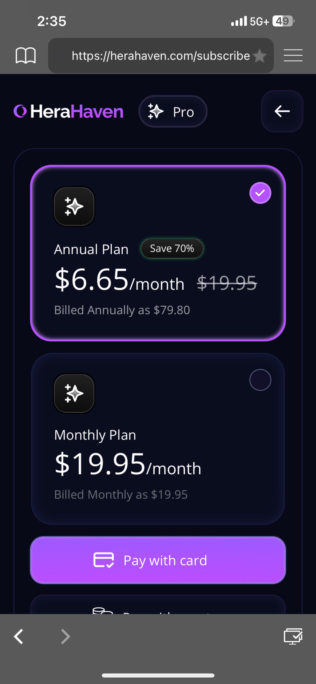The height and width of the screenshot is (684, 316).
Task: Tap the Pro badge with sparkle icon
Action: point(173,111)
